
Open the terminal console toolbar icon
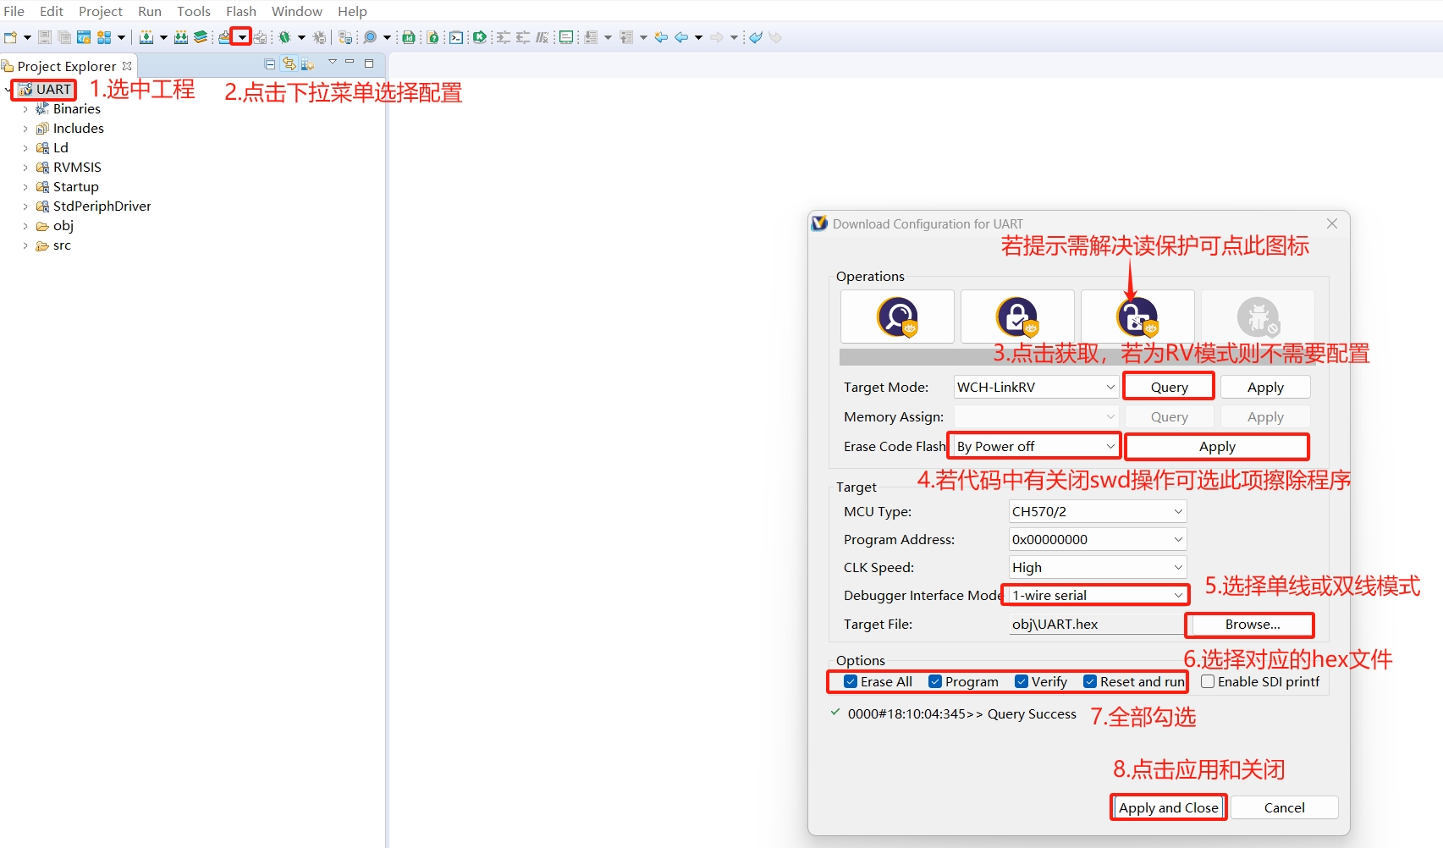[x=456, y=37]
